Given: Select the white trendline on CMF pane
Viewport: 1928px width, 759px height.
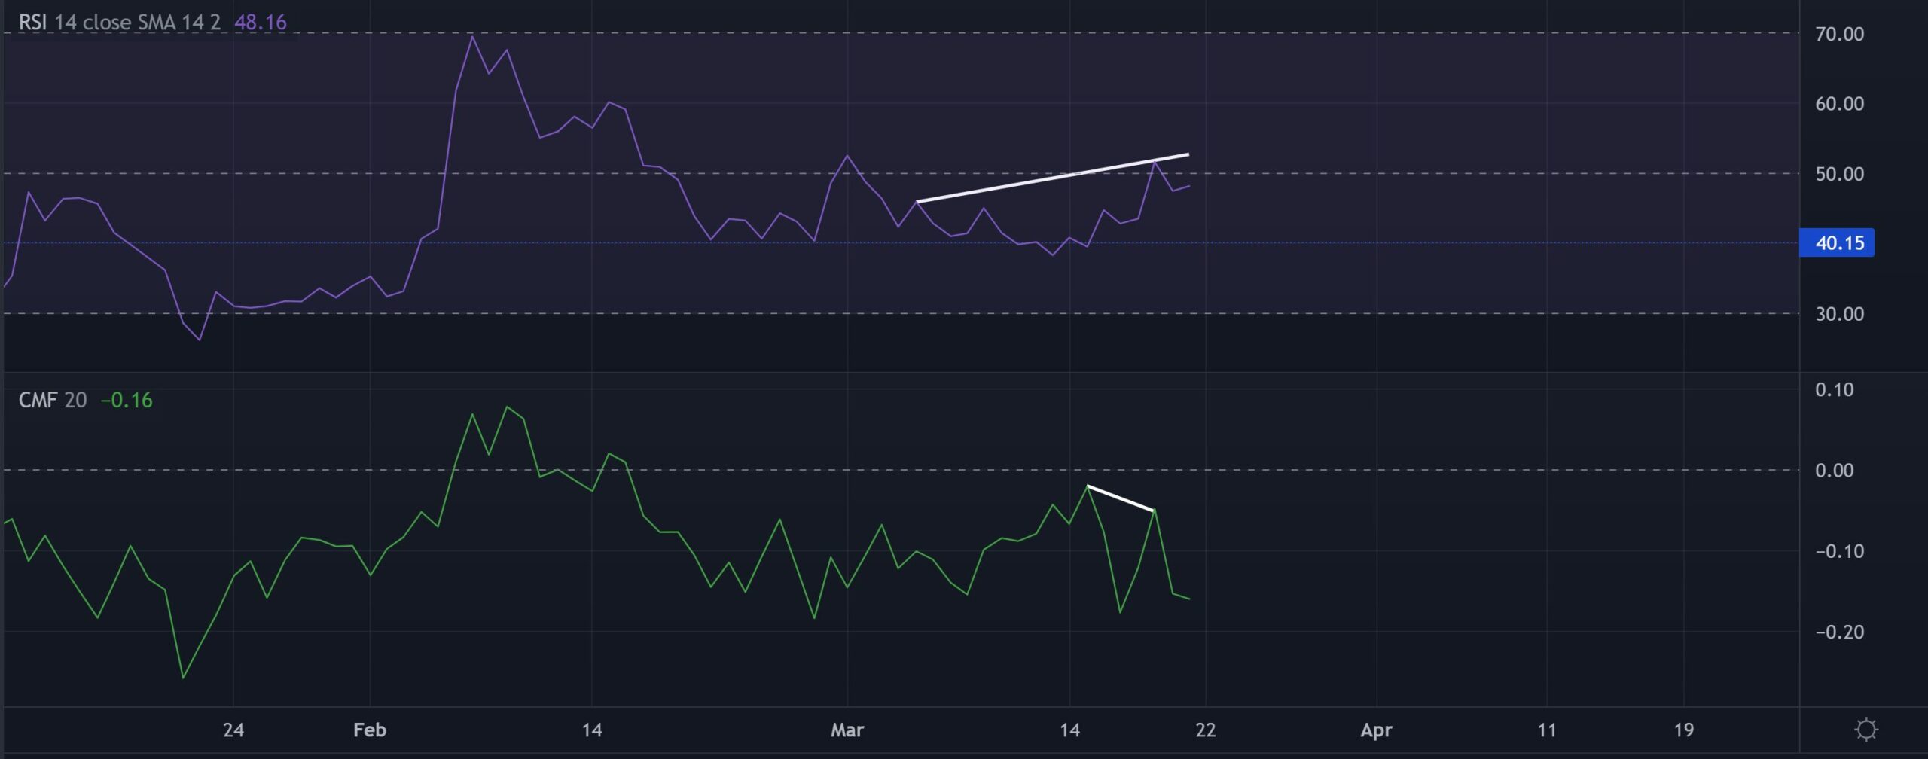Looking at the screenshot, I should (x=1121, y=498).
